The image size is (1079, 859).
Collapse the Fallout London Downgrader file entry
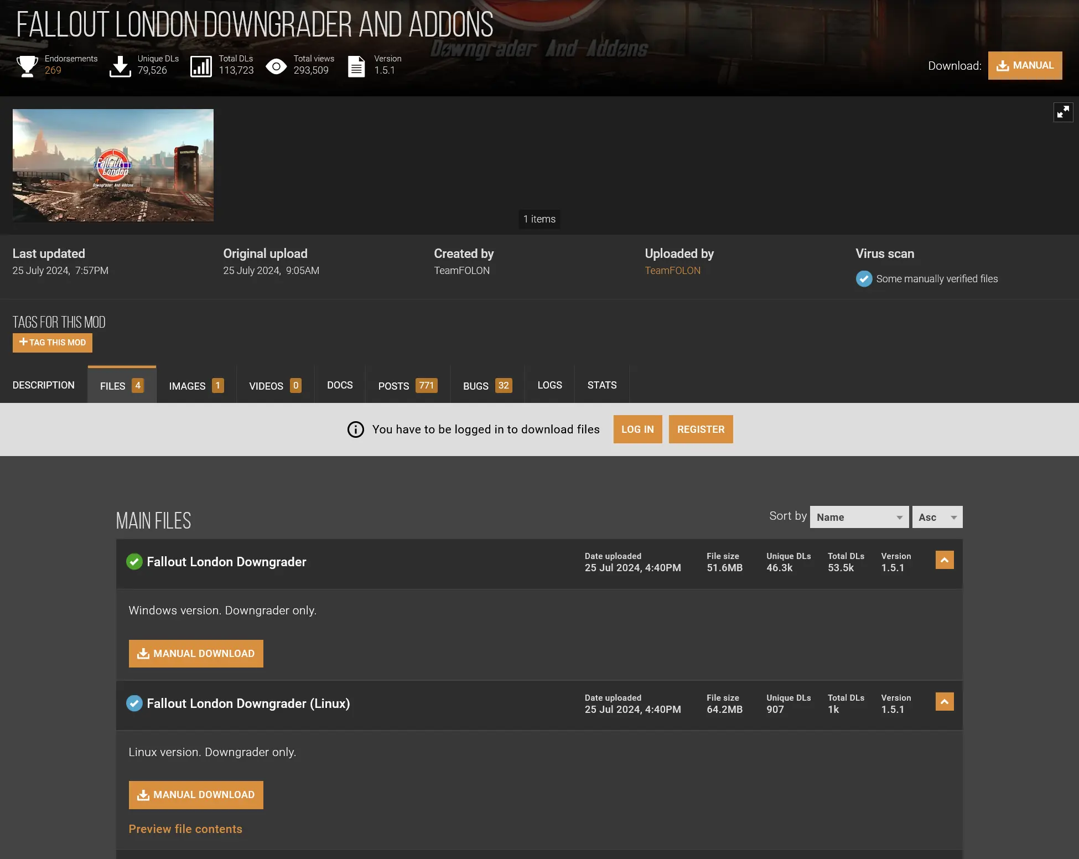click(945, 560)
